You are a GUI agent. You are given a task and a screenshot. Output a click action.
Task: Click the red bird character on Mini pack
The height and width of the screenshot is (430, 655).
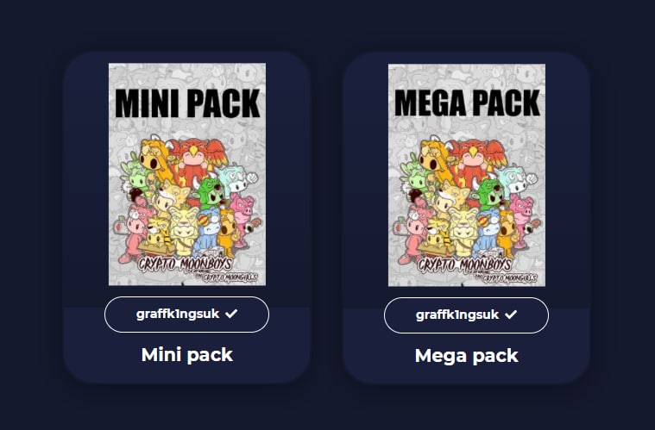[197, 159]
